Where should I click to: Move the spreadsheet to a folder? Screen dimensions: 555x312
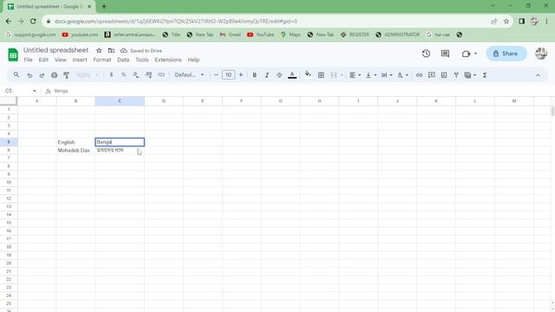click(111, 50)
